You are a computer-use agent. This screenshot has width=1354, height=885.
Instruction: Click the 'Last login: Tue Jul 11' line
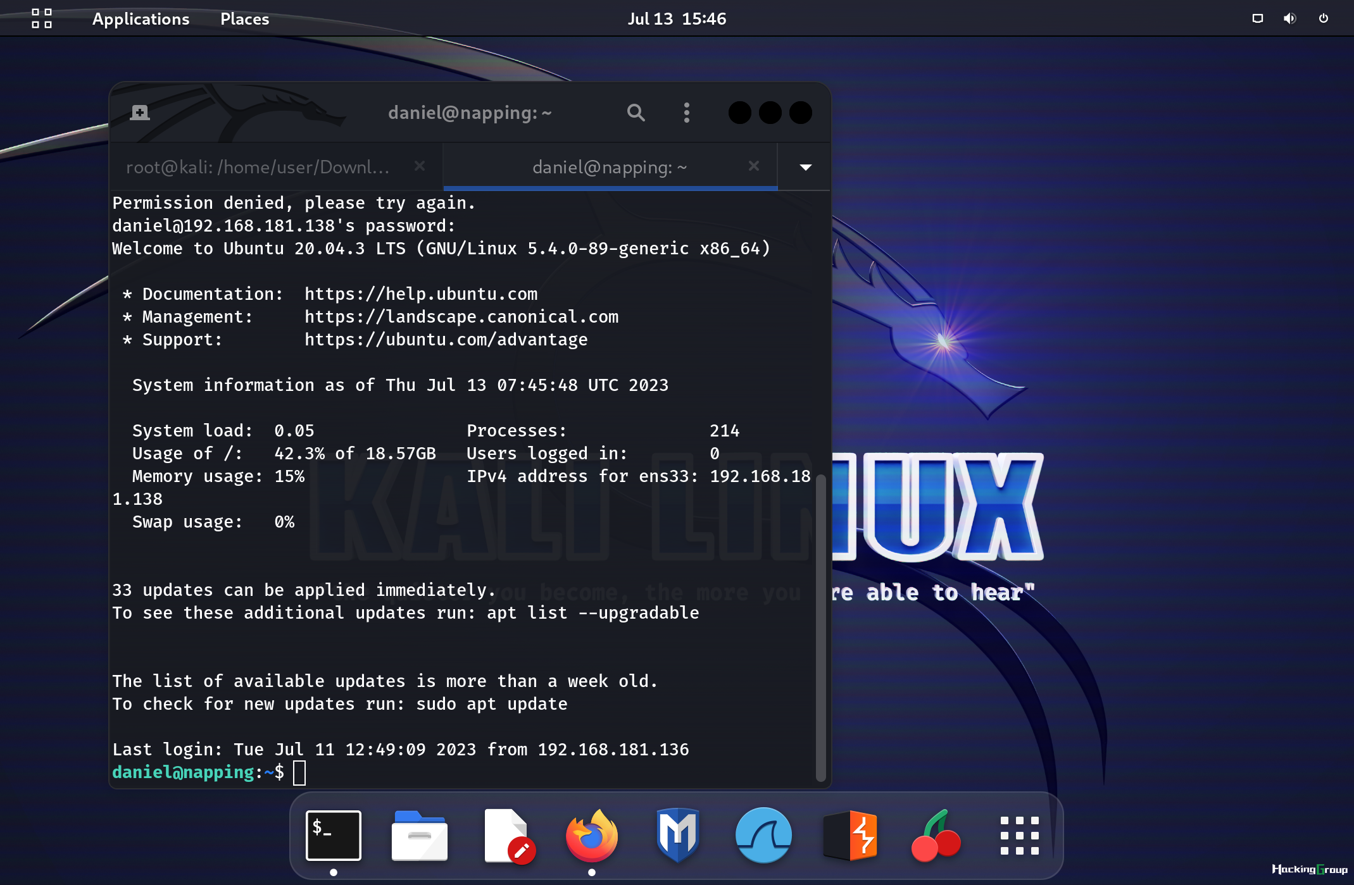(401, 750)
